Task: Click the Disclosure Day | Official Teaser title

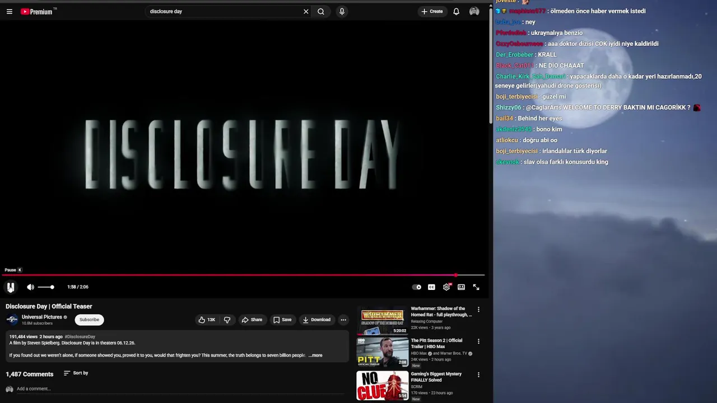Action: pyautogui.click(x=49, y=306)
